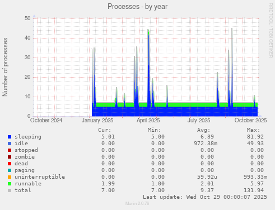Viewport: 275px width, 210px height.
Task: Click the paging legend color swatch
Action: click(10, 170)
